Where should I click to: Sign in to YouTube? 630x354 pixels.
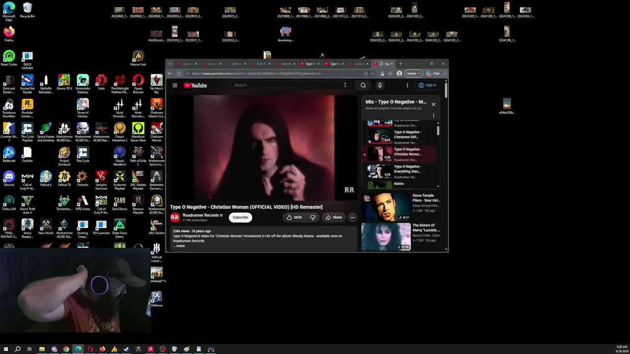427,85
